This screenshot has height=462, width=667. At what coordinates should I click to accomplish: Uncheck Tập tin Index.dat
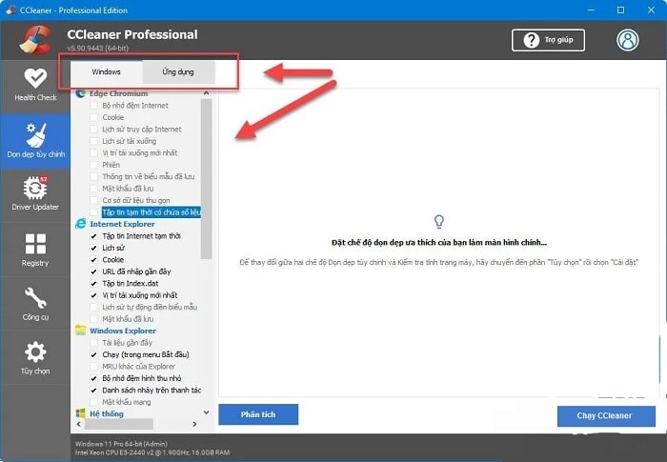(x=93, y=283)
